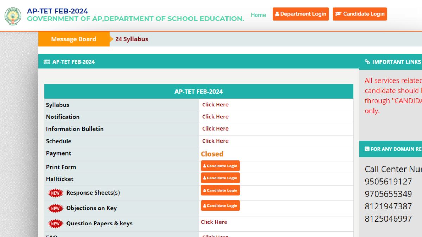The height and width of the screenshot is (237, 422).
Task: Open the Notification link
Action: click(x=215, y=117)
